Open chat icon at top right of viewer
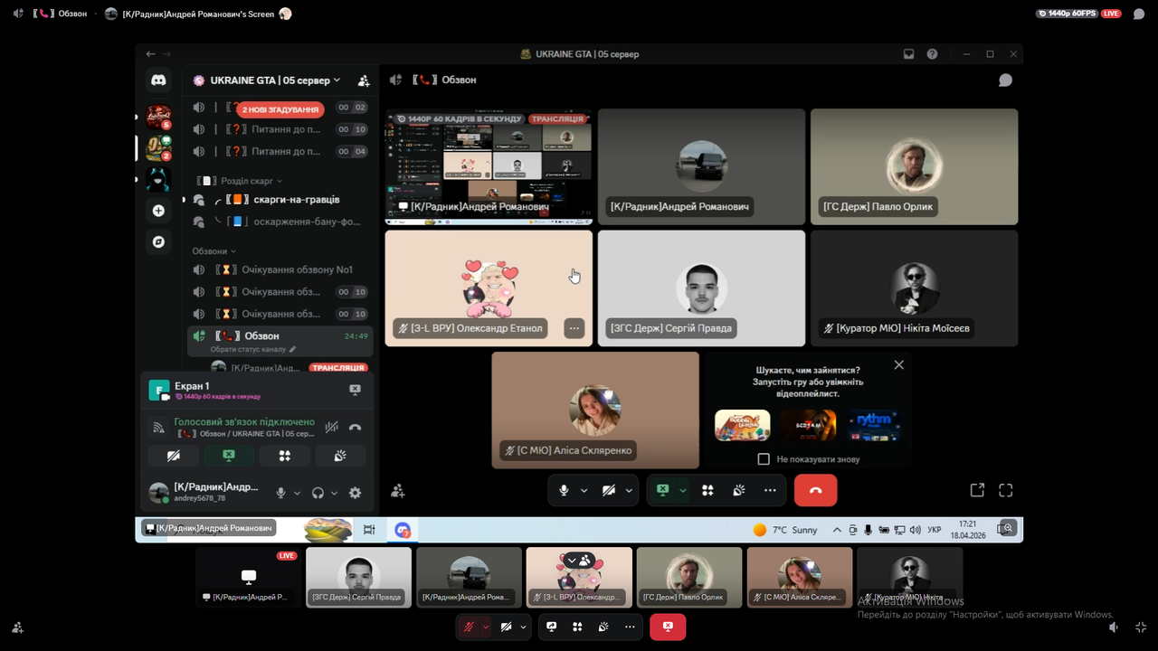 click(1139, 14)
